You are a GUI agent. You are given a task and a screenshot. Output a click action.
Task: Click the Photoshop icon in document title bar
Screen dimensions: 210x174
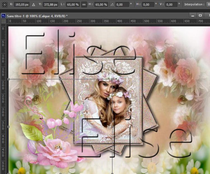point(3,16)
